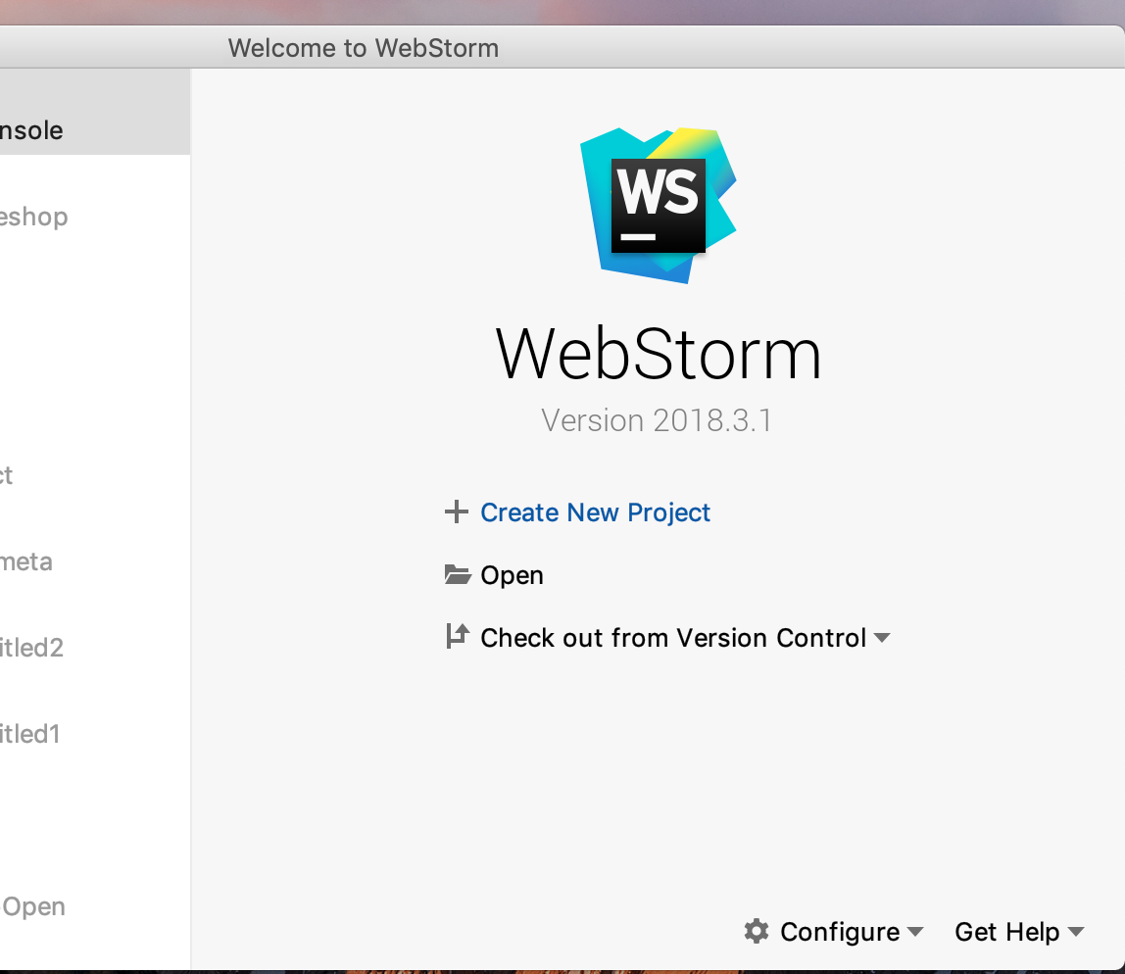Click the Welcome to WebStorm window title
This screenshot has height=974, width=1125.
tap(363, 48)
